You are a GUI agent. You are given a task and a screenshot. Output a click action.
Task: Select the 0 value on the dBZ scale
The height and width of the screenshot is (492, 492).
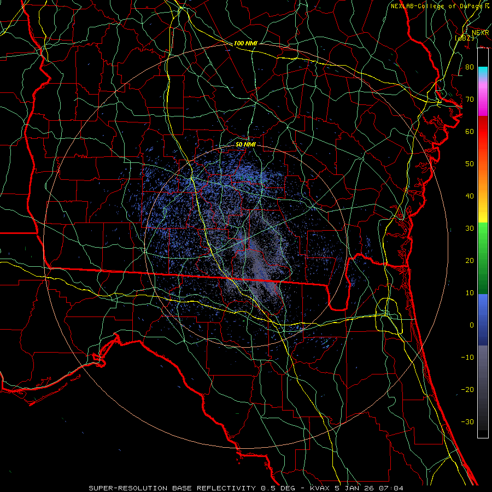click(x=472, y=325)
